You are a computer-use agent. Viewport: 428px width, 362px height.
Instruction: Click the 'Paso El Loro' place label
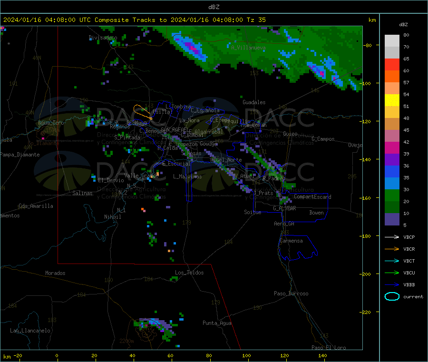click(329, 348)
